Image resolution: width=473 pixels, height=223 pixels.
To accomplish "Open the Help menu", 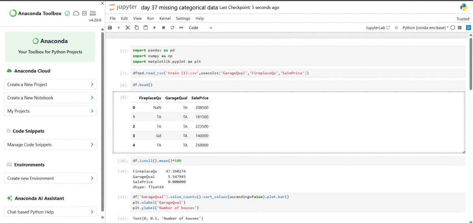I will (x=200, y=18).
